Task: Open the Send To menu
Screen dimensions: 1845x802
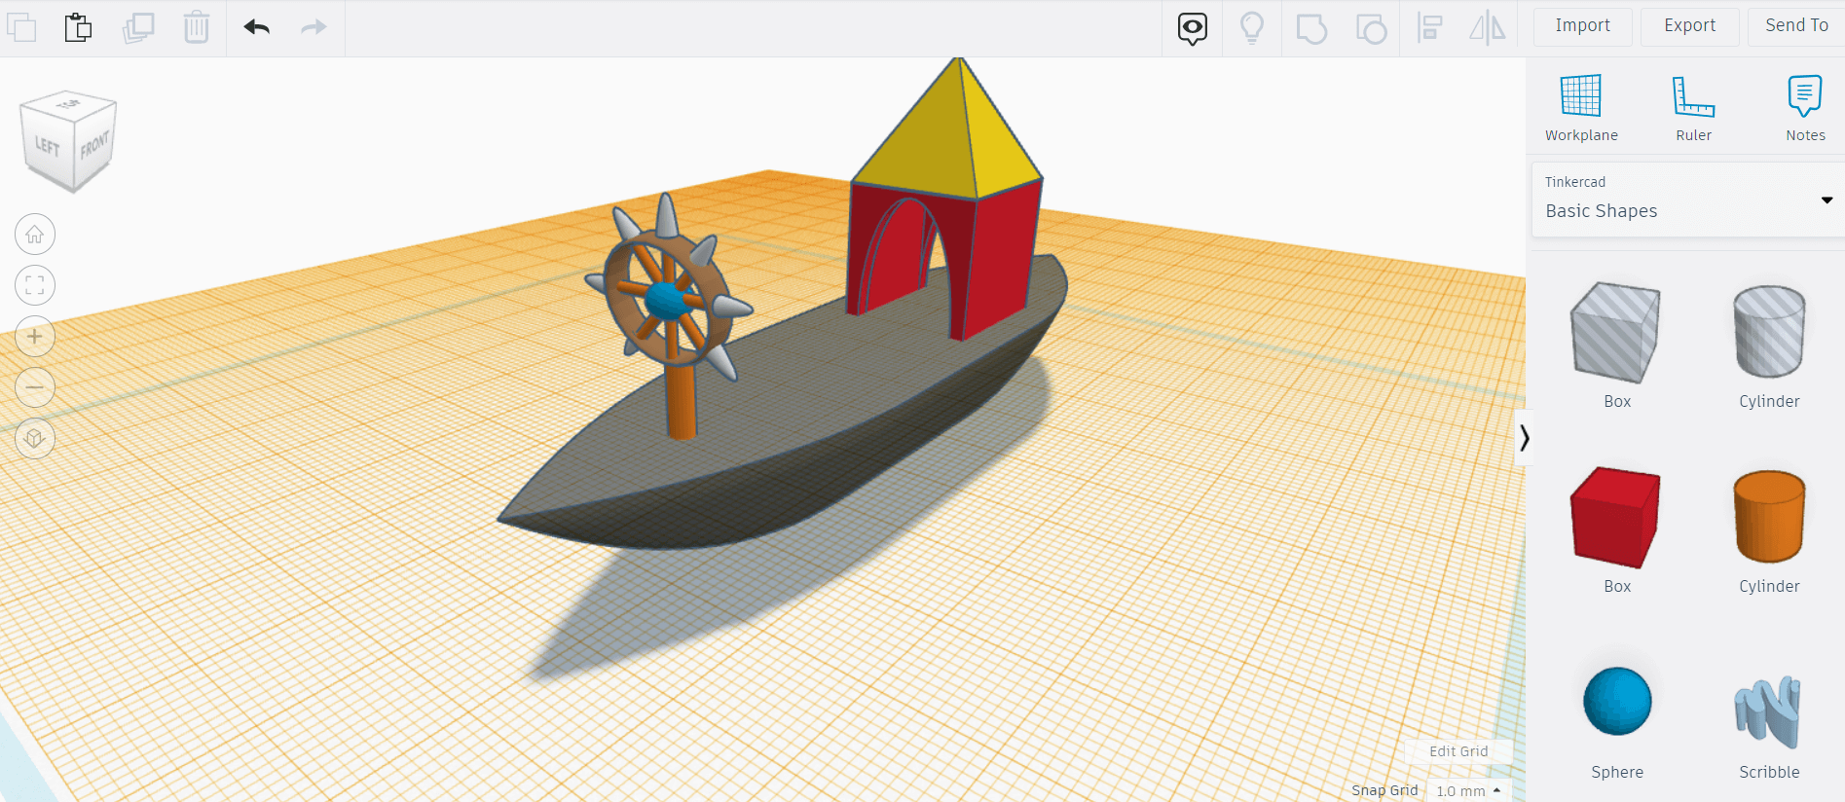Action: pos(1795,26)
